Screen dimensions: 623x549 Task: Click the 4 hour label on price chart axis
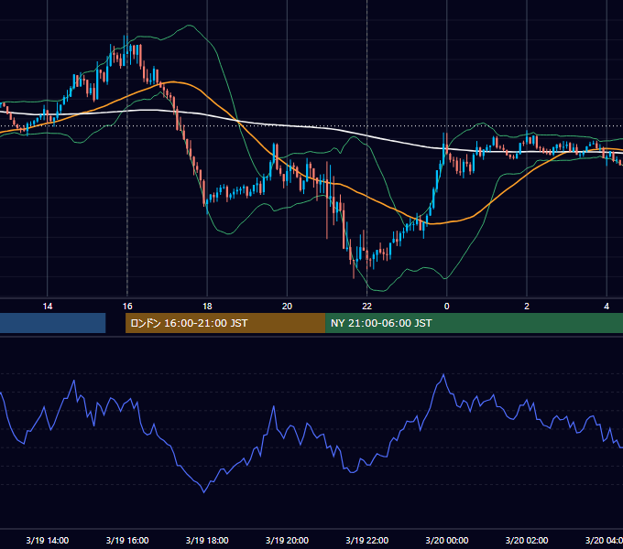[x=607, y=307]
